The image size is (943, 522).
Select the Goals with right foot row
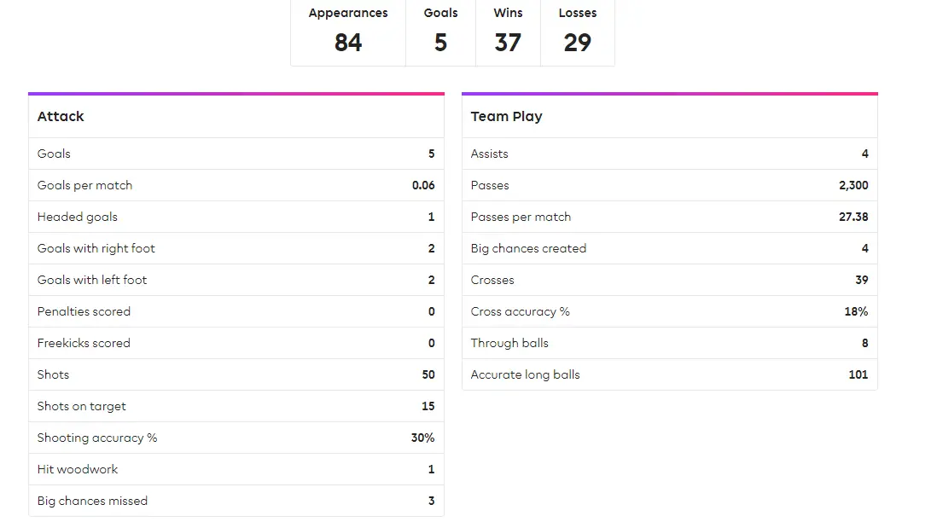click(x=236, y=248)
